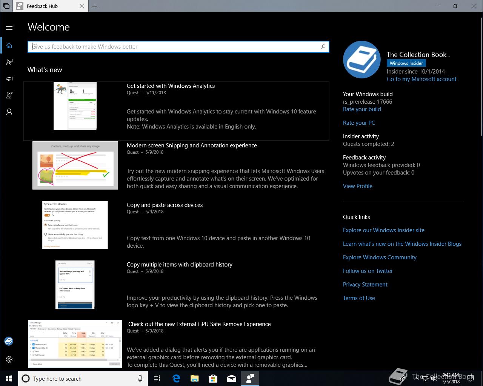Click the Cortana microphone icon
The height and width of the screenshot is (386, 483).
click(x=140, y=378)
